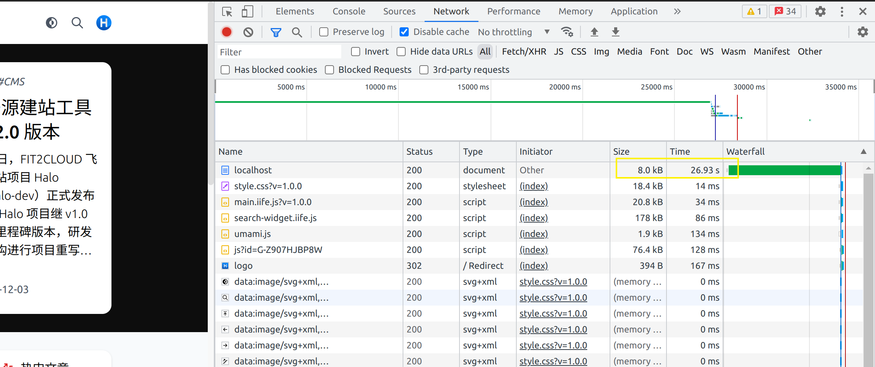Open the network search panel
Screen dimensions: 875x367
297,31
